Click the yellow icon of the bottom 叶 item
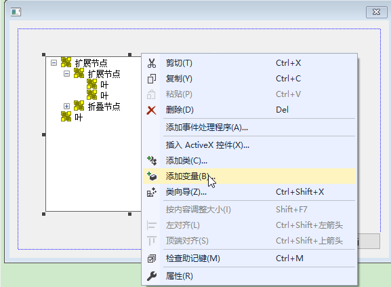Image resolution: width=391 pixels, height=287 pixels. coord(66,117)
